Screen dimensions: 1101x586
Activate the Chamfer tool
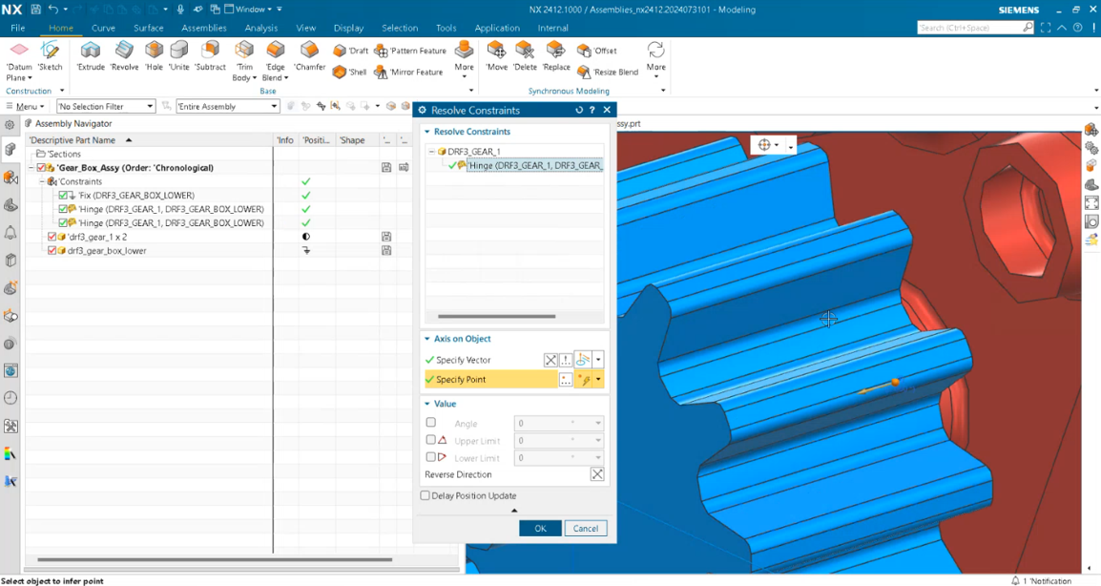(309, 57)
